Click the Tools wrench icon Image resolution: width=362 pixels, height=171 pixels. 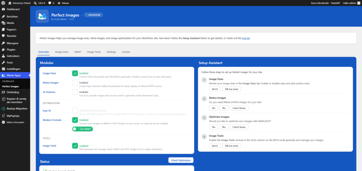coord(3,63)
